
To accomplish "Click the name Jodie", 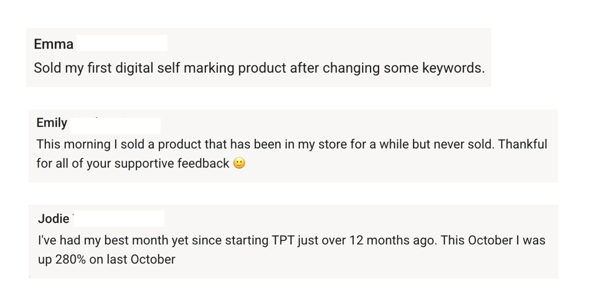I will click(x=54, y=219).
